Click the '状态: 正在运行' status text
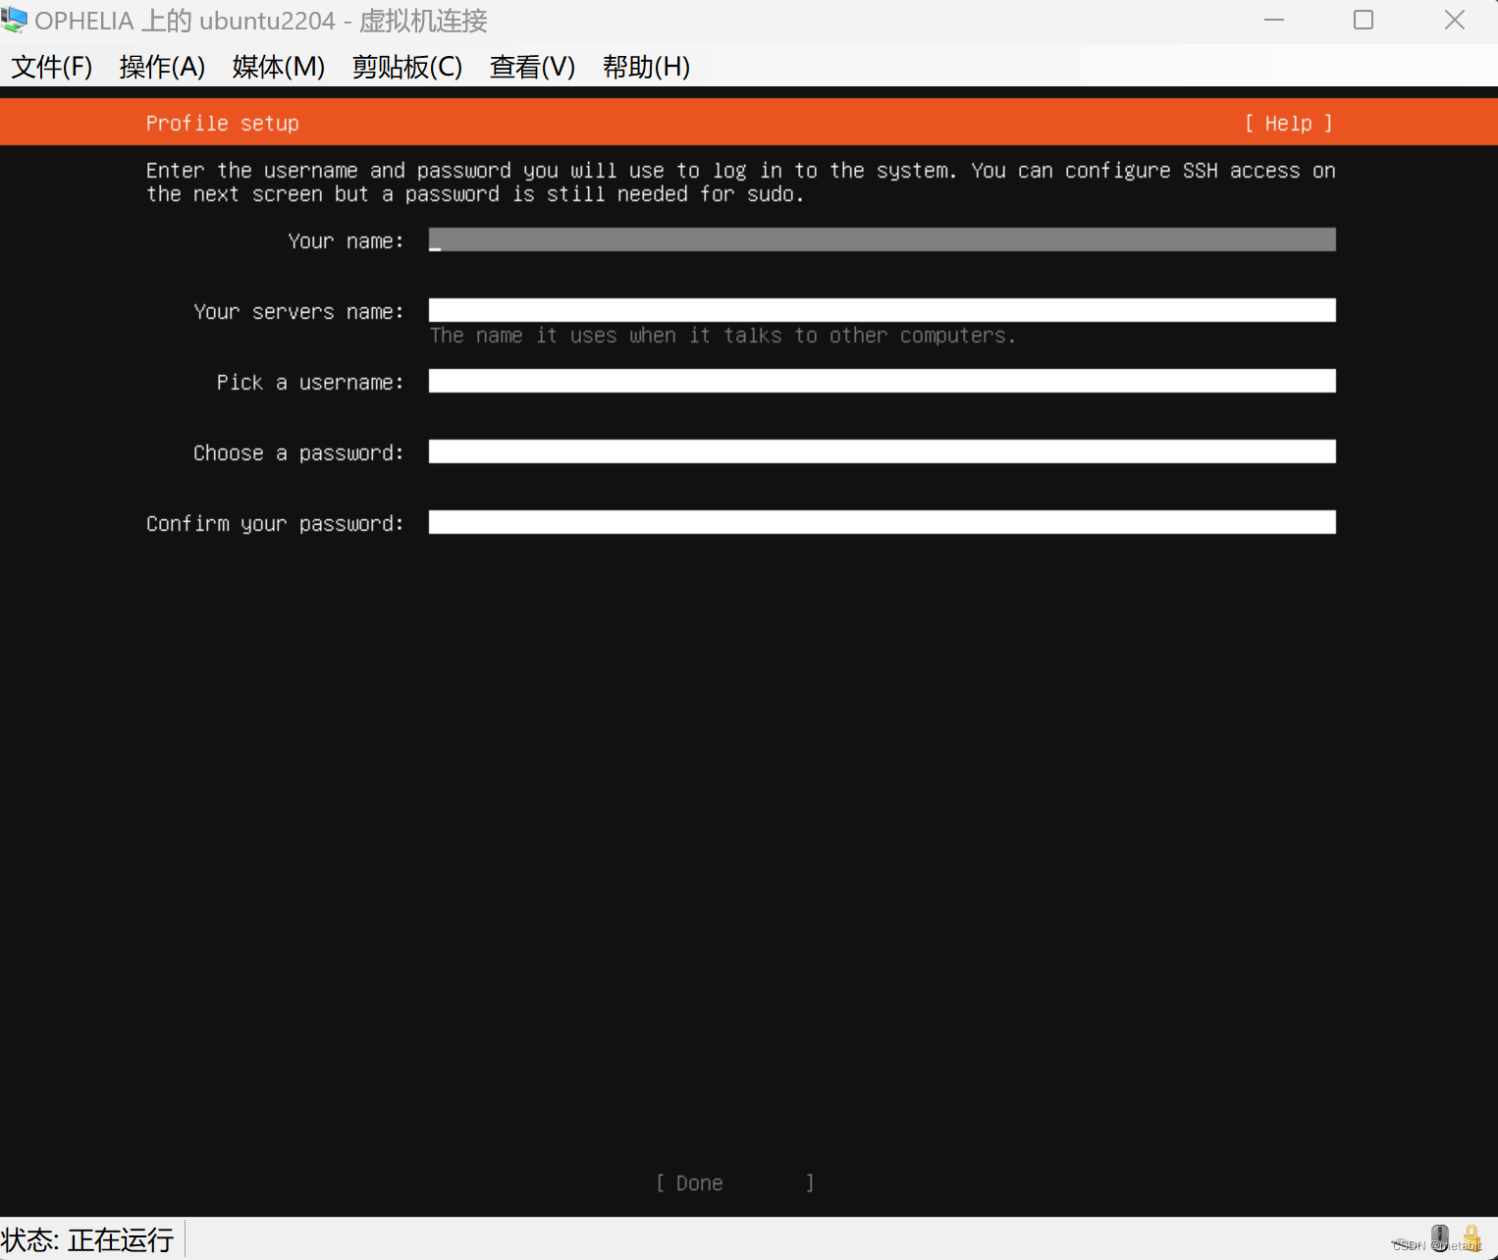 [87, 1239]
